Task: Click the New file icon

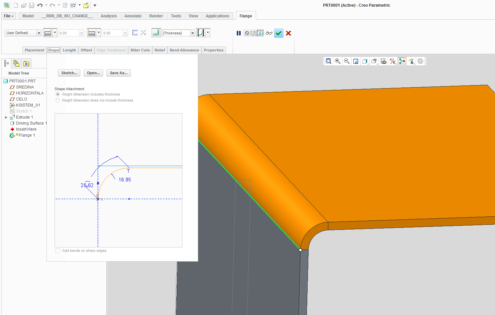Action: coord(16,5)
